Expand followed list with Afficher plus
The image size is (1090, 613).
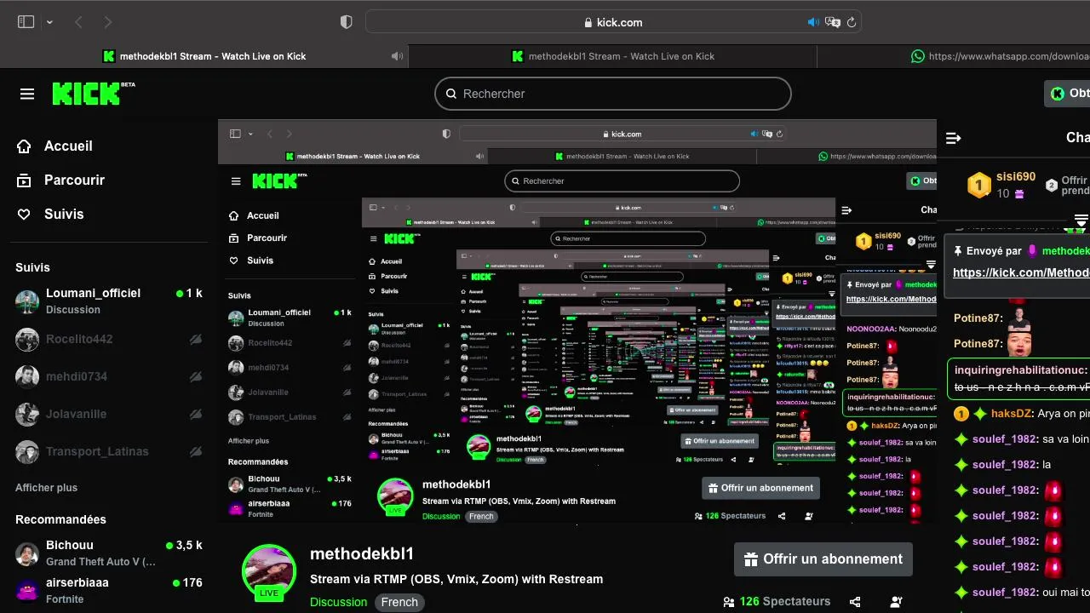pyautogui.click(x=46, y=488)
